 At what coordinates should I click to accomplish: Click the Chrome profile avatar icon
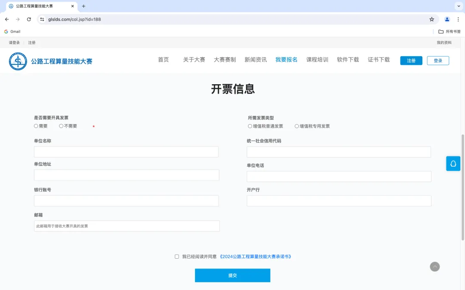(446, 19)
